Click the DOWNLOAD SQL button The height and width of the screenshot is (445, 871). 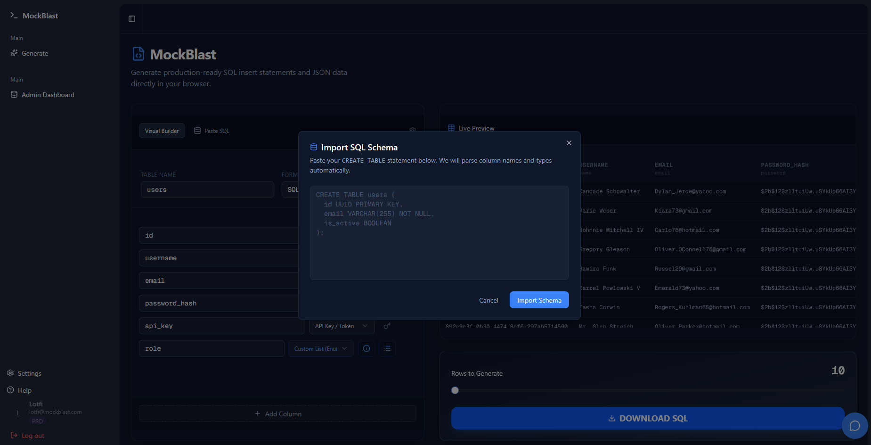[x=648, y=418]
